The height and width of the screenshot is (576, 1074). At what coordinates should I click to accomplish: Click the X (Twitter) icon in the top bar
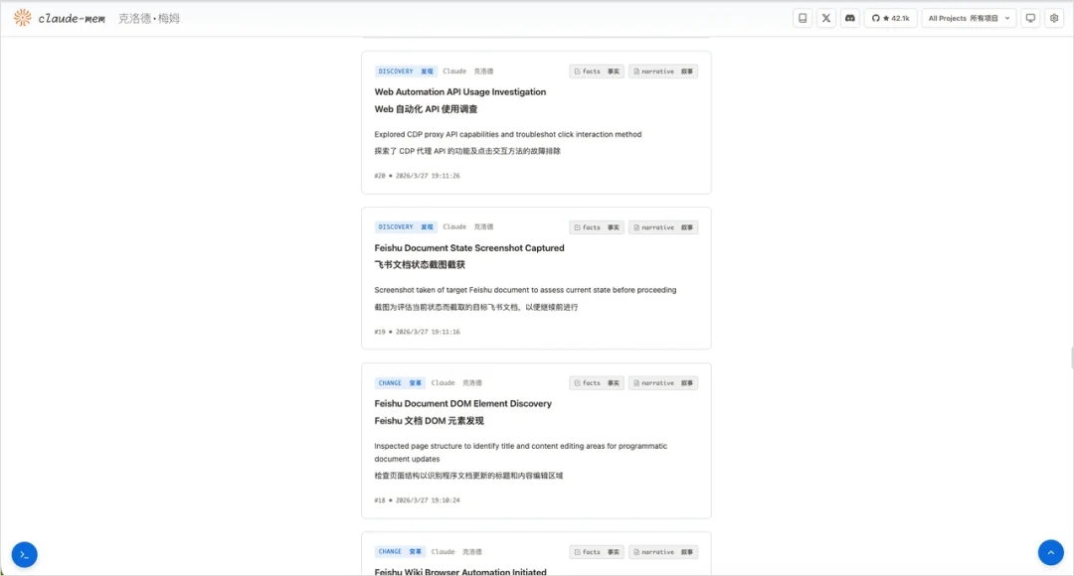(825, 18)
